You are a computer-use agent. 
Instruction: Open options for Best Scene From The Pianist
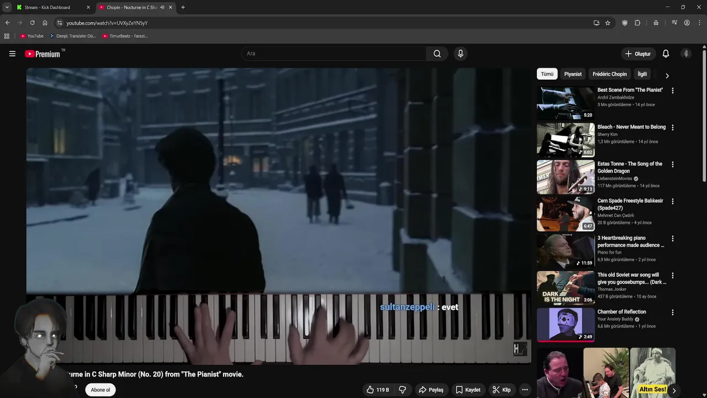coord(672,90)
